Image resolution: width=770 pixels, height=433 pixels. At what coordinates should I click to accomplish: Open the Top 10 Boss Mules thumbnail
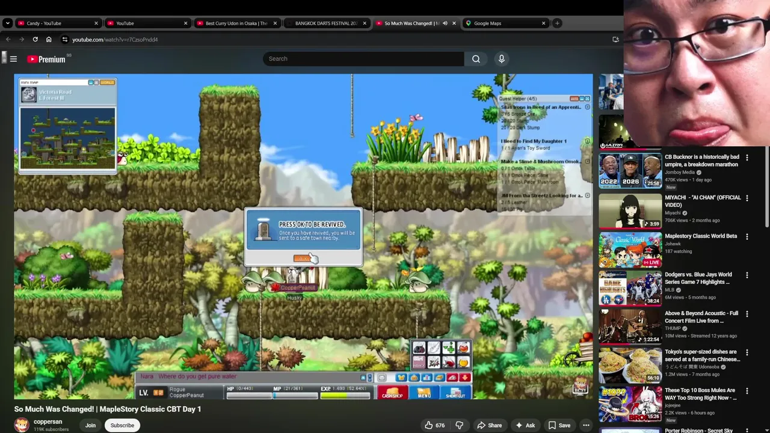click(x=630, y=404)
